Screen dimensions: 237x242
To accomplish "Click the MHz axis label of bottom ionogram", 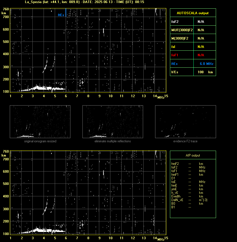I will click(x=161, y=239).
